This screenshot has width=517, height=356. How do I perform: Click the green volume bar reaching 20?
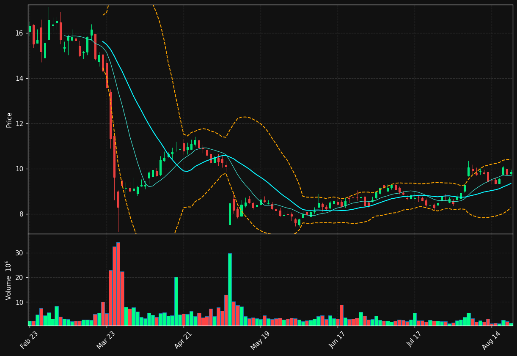tap(176, 301)
